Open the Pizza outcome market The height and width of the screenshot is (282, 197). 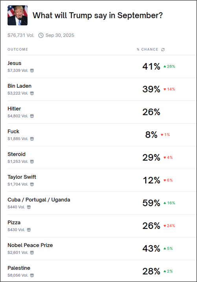coord(102,226)
